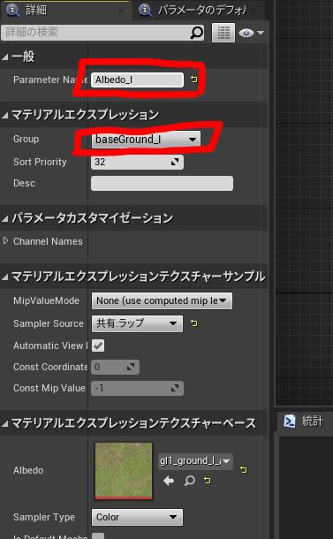Collapse the マテリアルエクスプレッション category
This screenshot has width=333, height=539.
point(4,116)
